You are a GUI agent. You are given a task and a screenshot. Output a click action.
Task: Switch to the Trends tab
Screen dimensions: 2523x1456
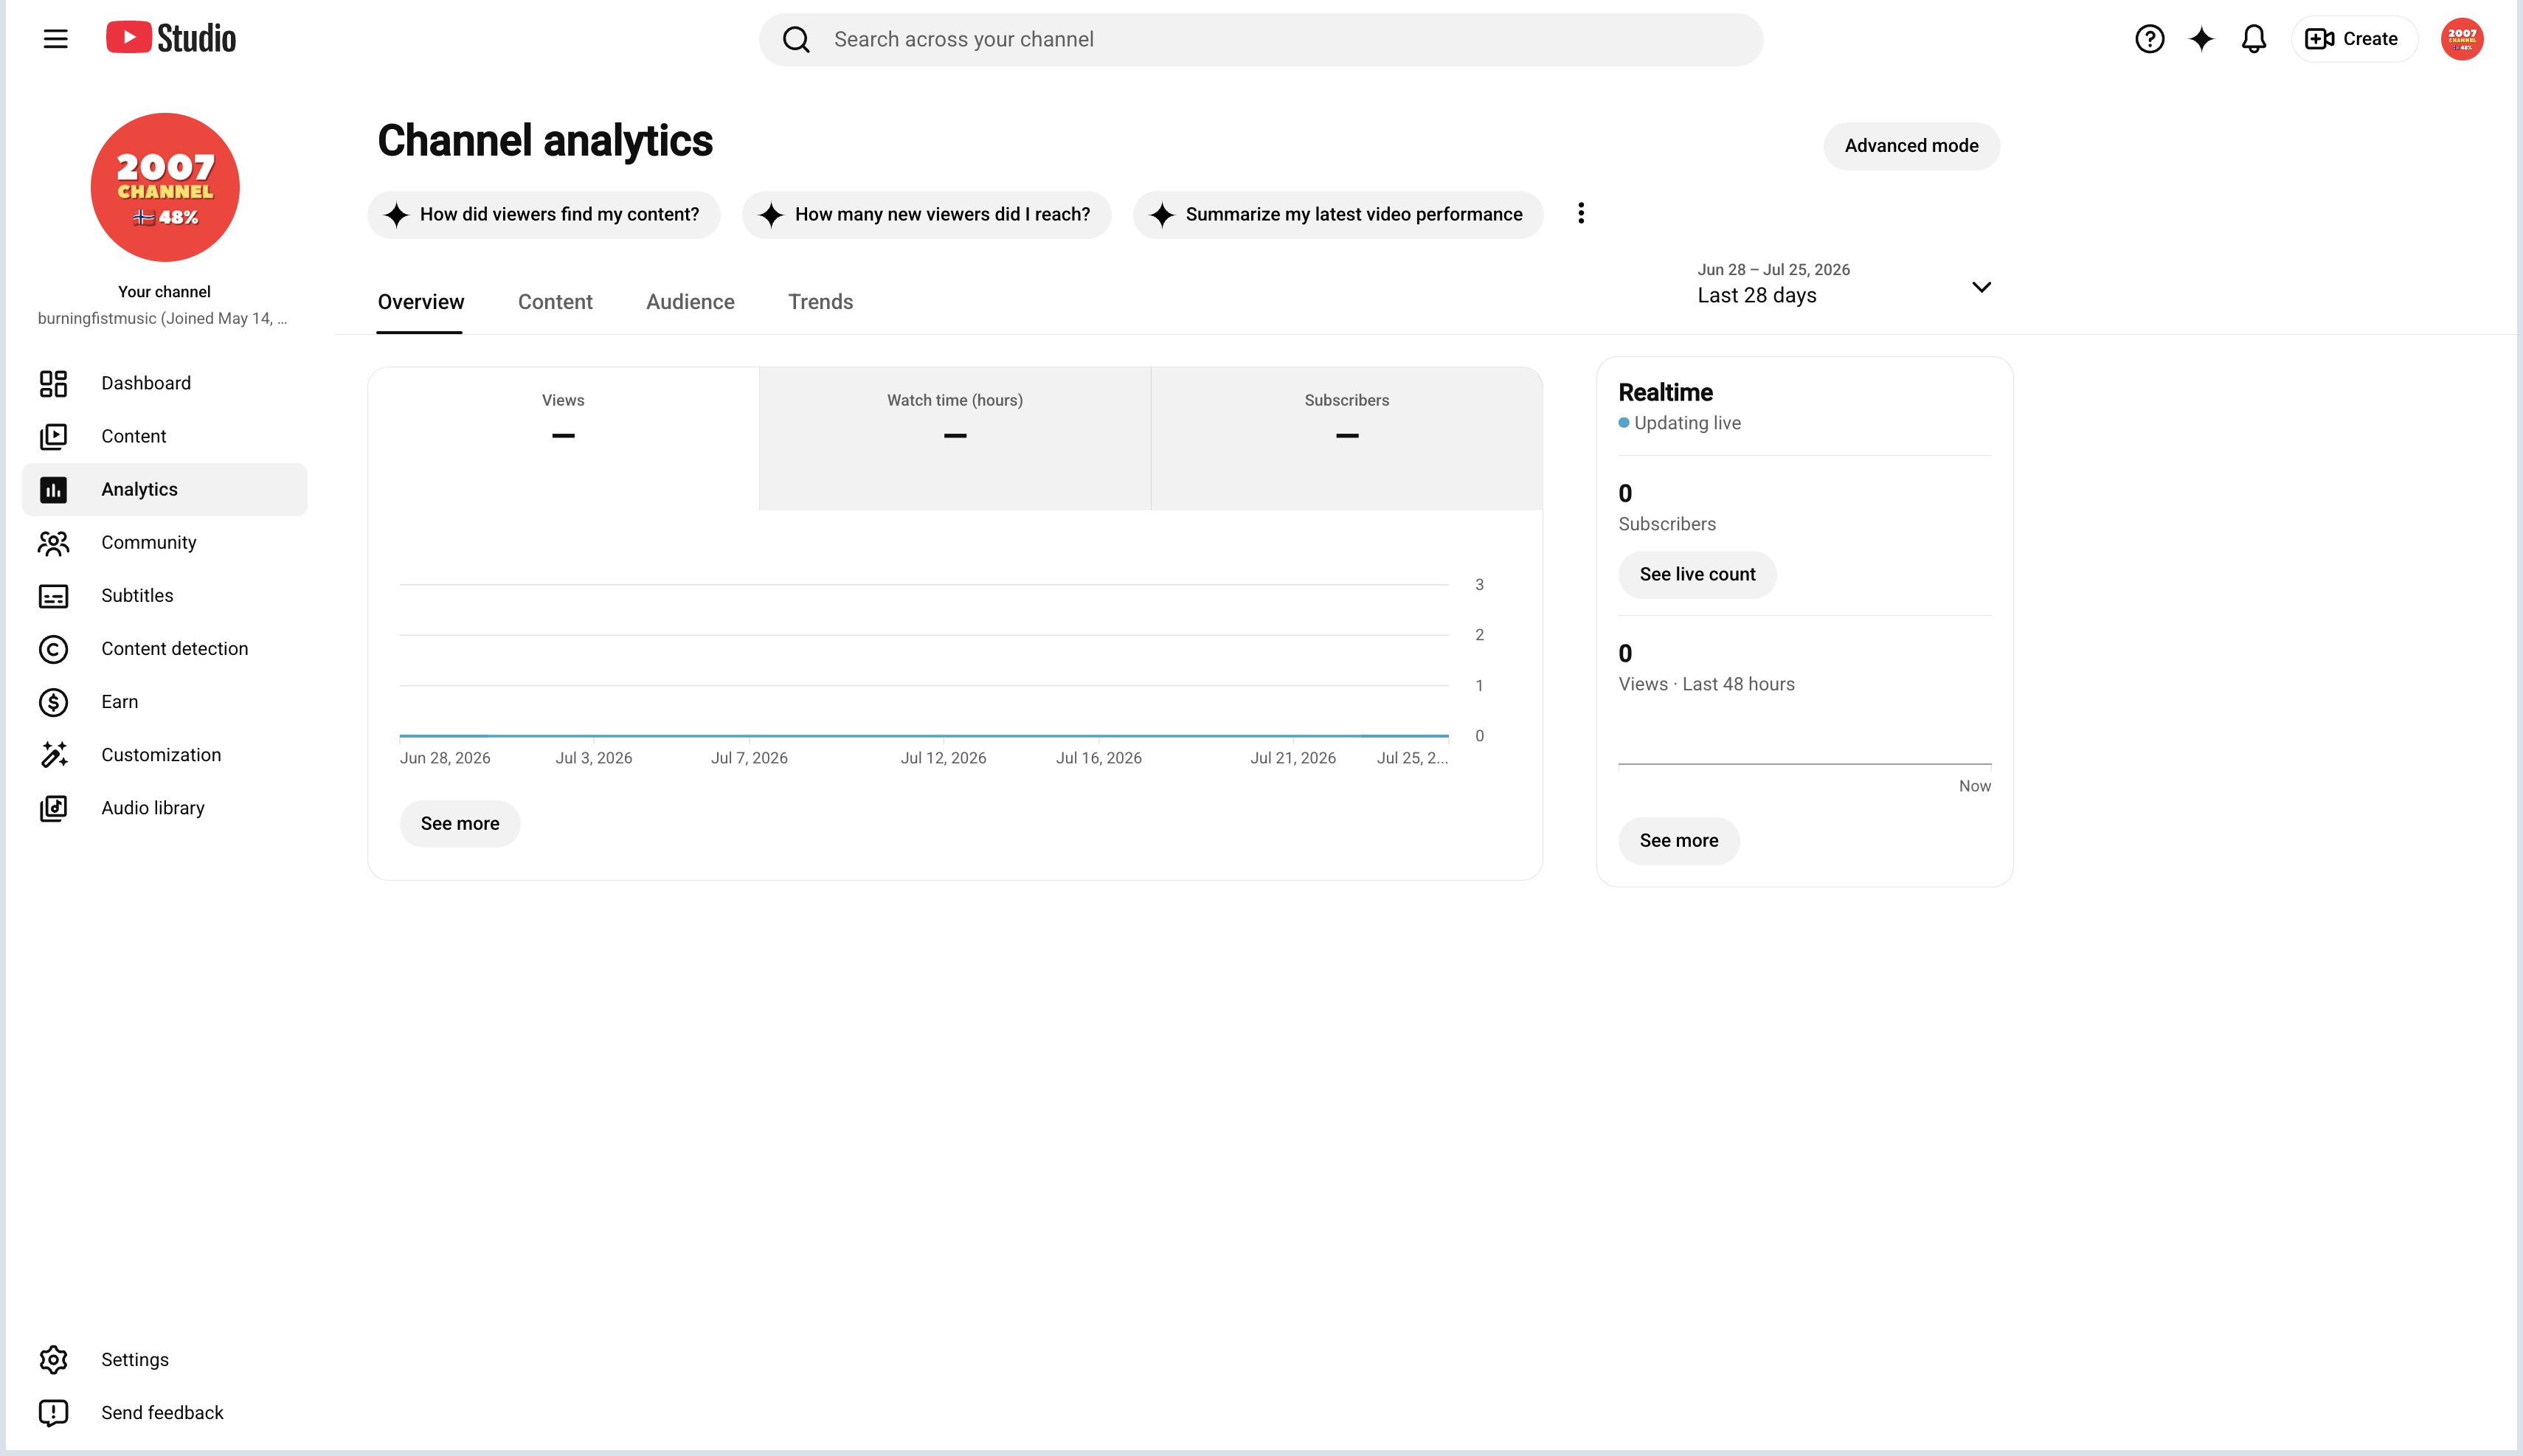coord(820,302)
